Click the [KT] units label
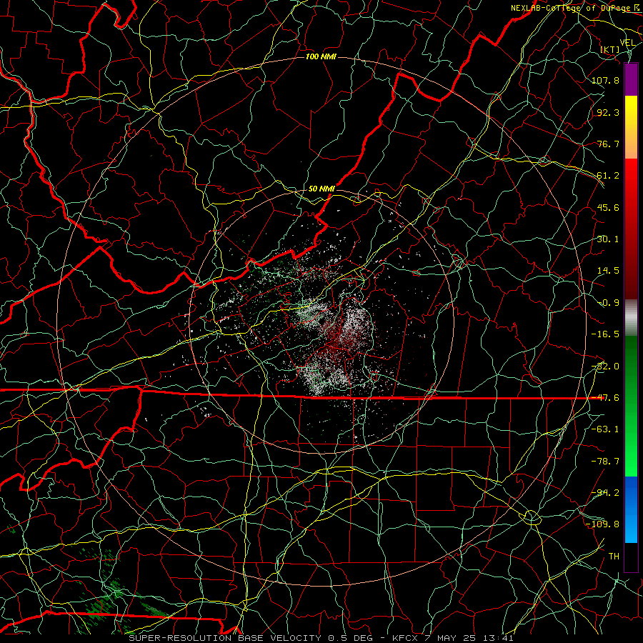This screenshot has width=643, height=643. click(610, 49)
